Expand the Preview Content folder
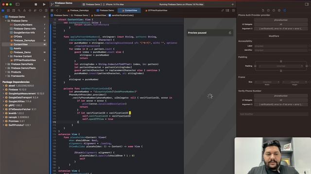The width and height of the screenshot is (311, 174). (x=9, y=56)
